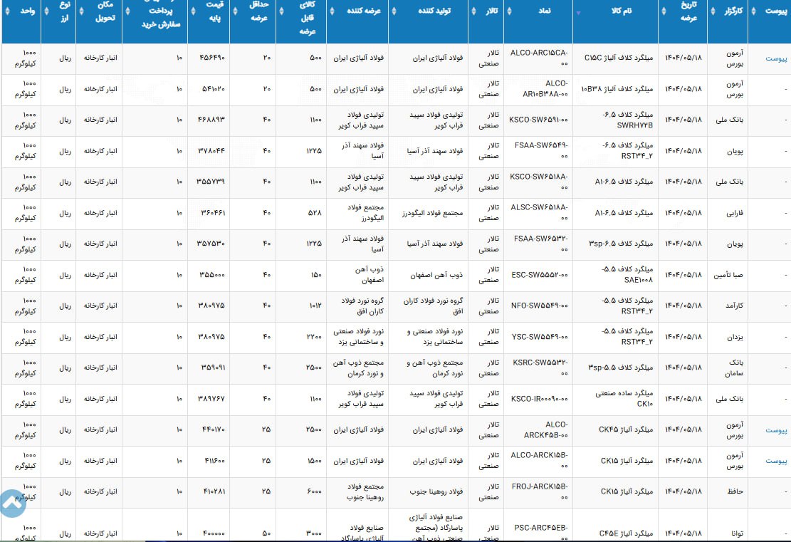Screen dimensions: 791x542
Task: Select symbol cell ALCO-ARC15CA-00
Action: click(539, 58)
